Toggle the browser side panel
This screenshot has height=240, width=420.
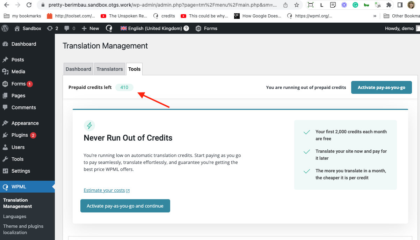[400, 5]
